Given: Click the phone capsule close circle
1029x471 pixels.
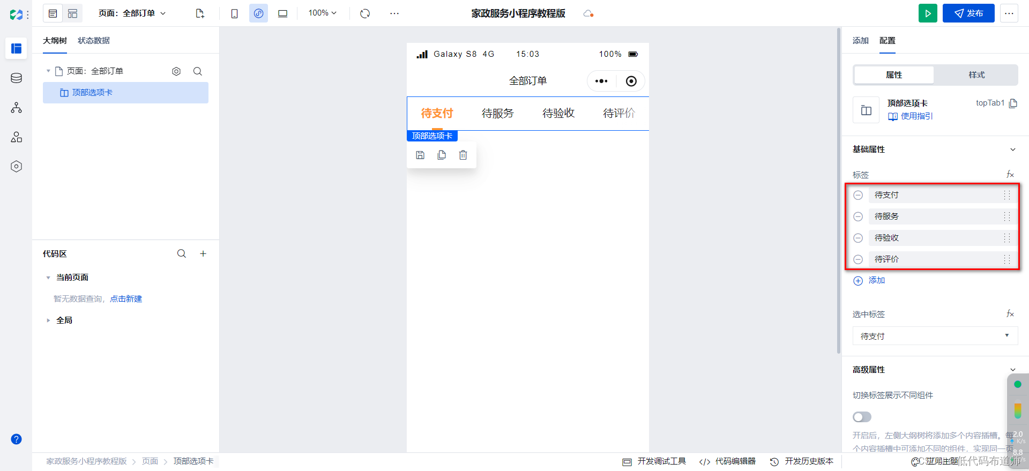Looking at the screenshot, I should coord(631,81).
